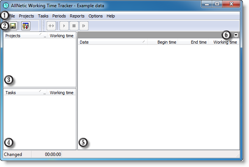
Task: Sort projects by Working time column header
Action: point(61,36)
